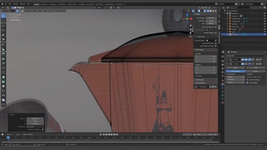This screenshot has height=150, width=267.
Task: Disable Use Creases checkbox
Action: 247,82
